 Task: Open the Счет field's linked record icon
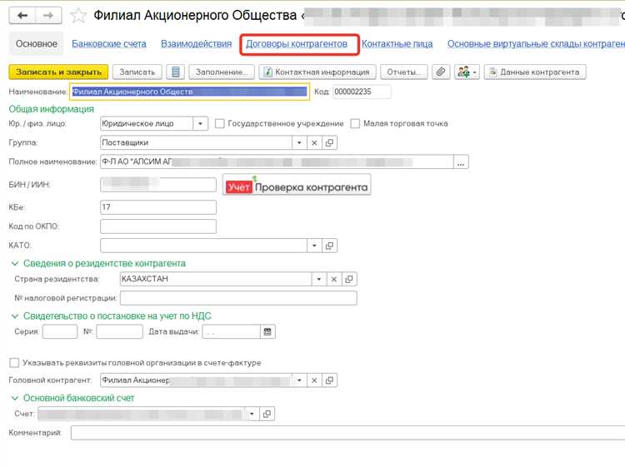point(267,414)
